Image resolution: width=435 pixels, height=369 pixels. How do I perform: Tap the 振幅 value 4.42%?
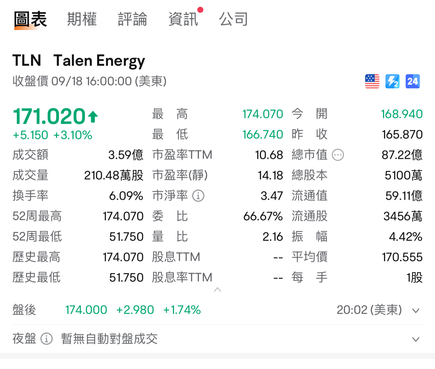[x=406, y=237]
